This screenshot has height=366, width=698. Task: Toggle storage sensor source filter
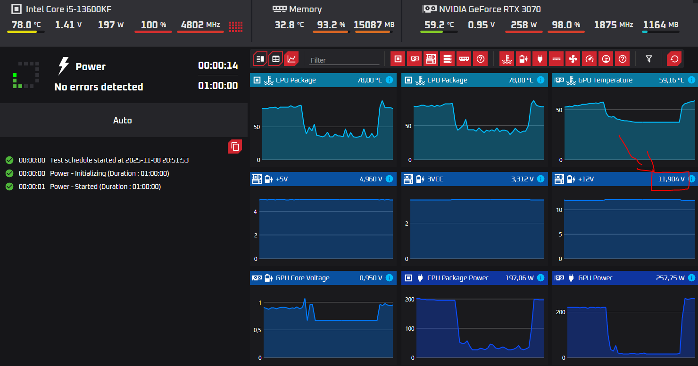pos(448,59)
